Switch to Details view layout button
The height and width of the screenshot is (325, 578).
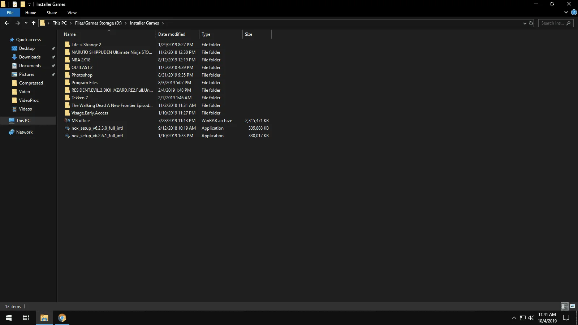[565, 306]
